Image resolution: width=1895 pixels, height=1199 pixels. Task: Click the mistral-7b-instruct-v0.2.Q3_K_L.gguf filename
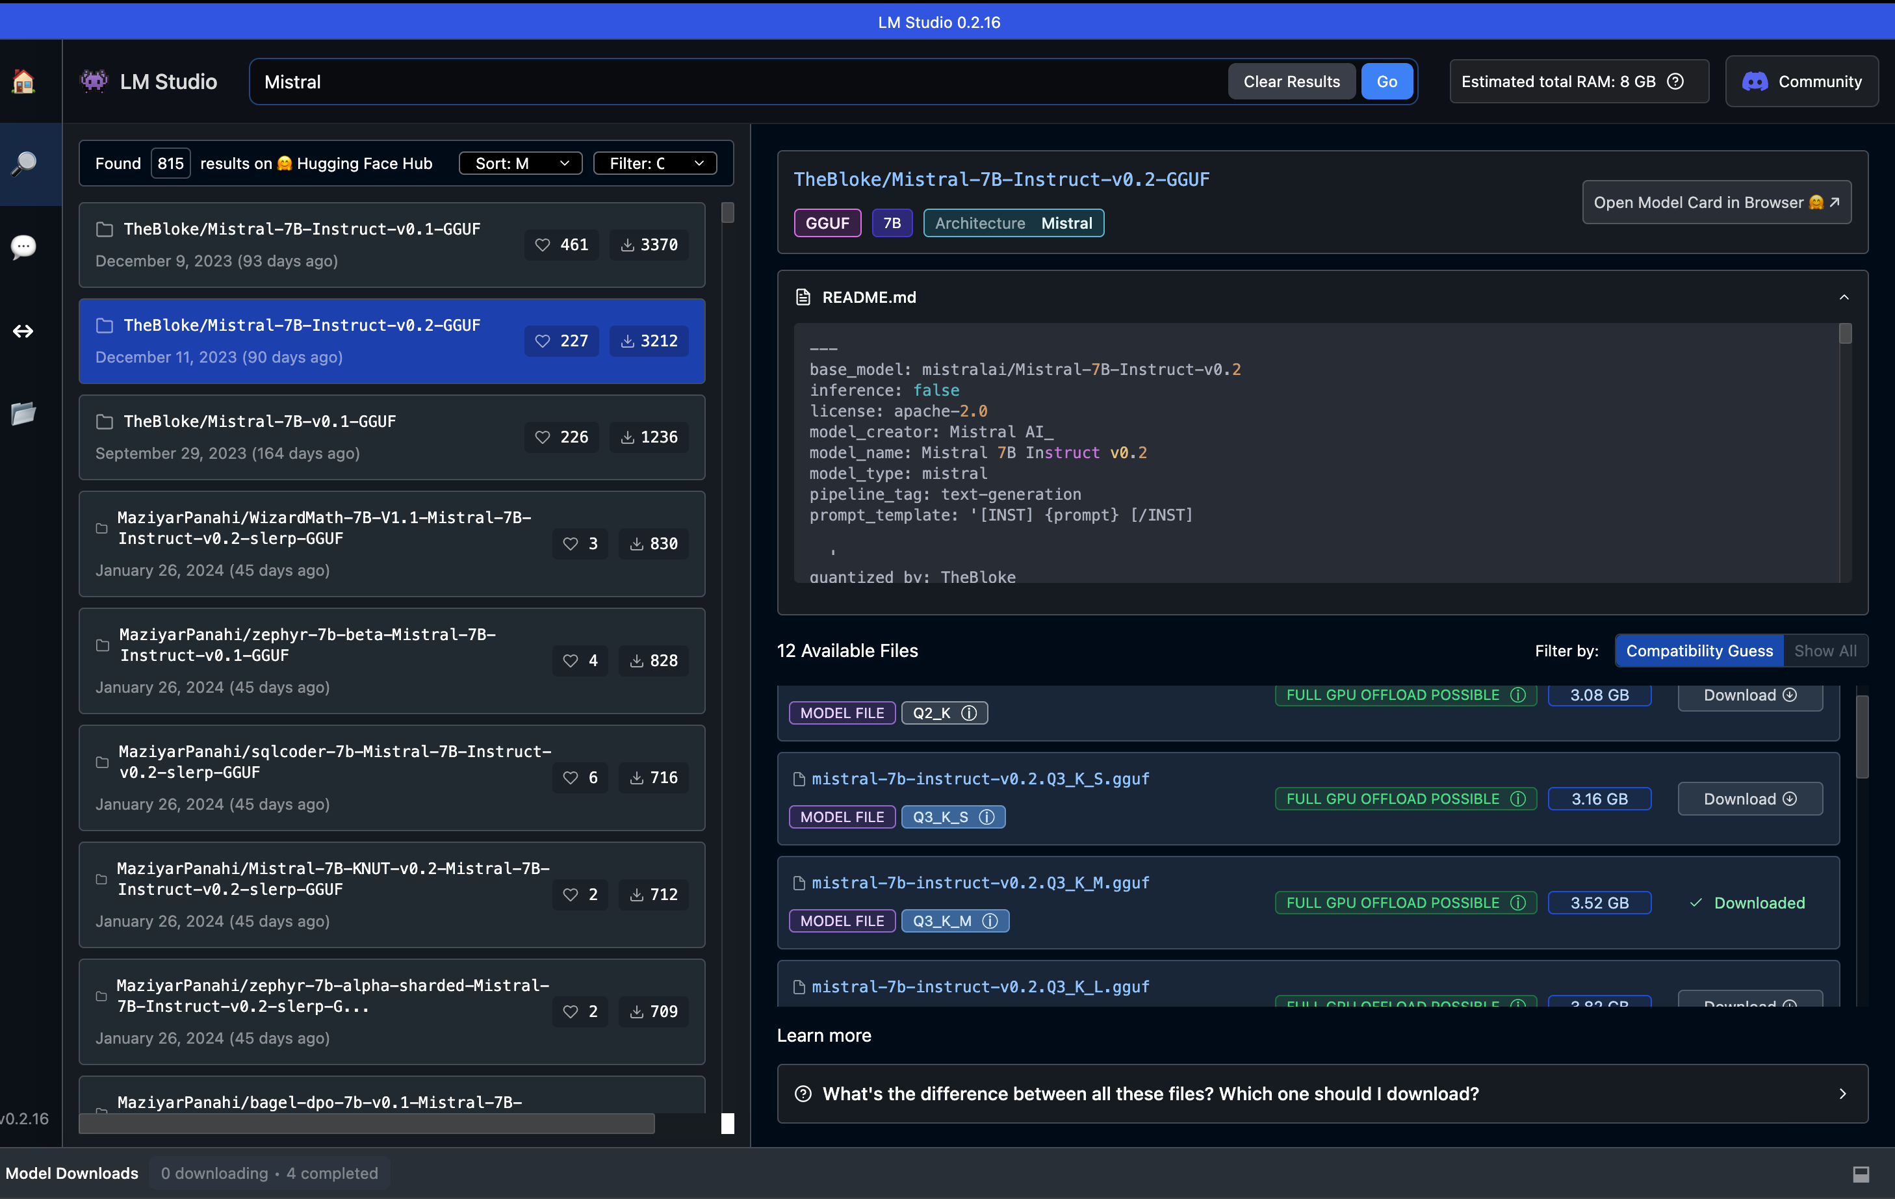(x=981, y=986)
